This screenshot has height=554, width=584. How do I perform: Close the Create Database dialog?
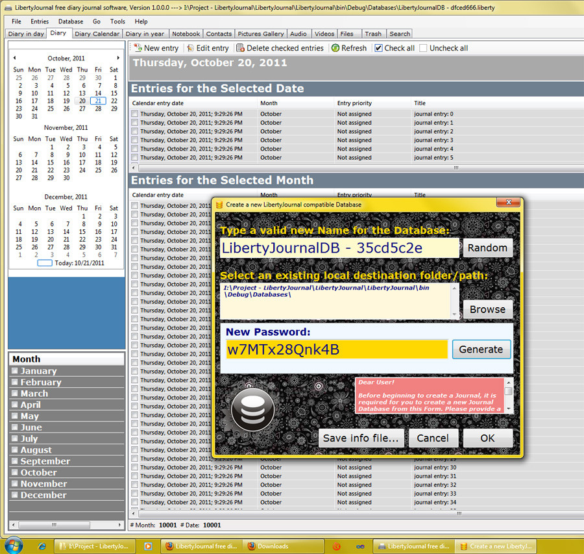pos(508,202)
